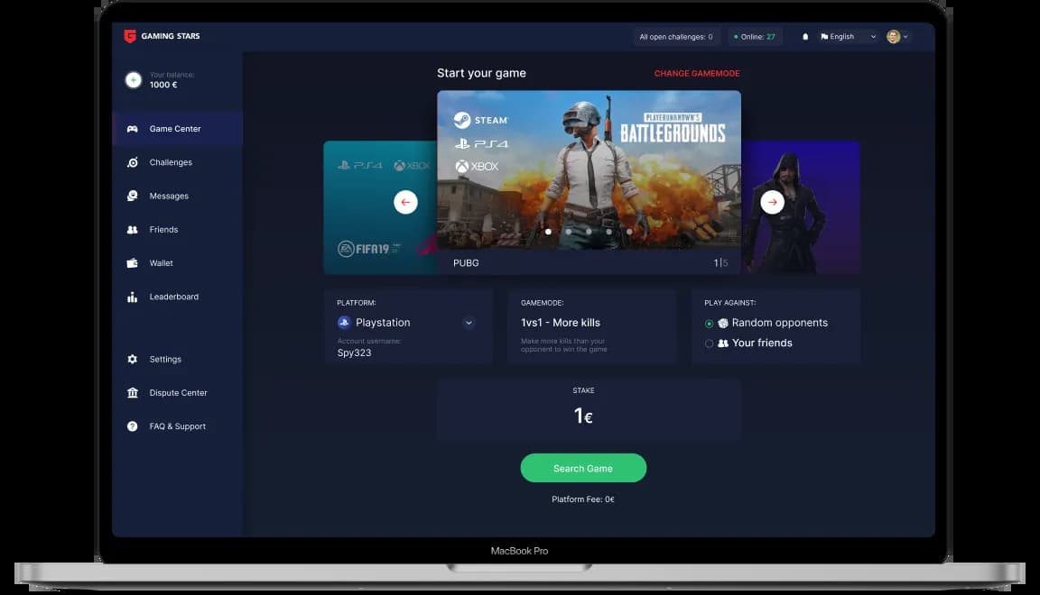1040x595 pixels.
Task: Select Random opponents radio button
Action: tap(709, 324)
